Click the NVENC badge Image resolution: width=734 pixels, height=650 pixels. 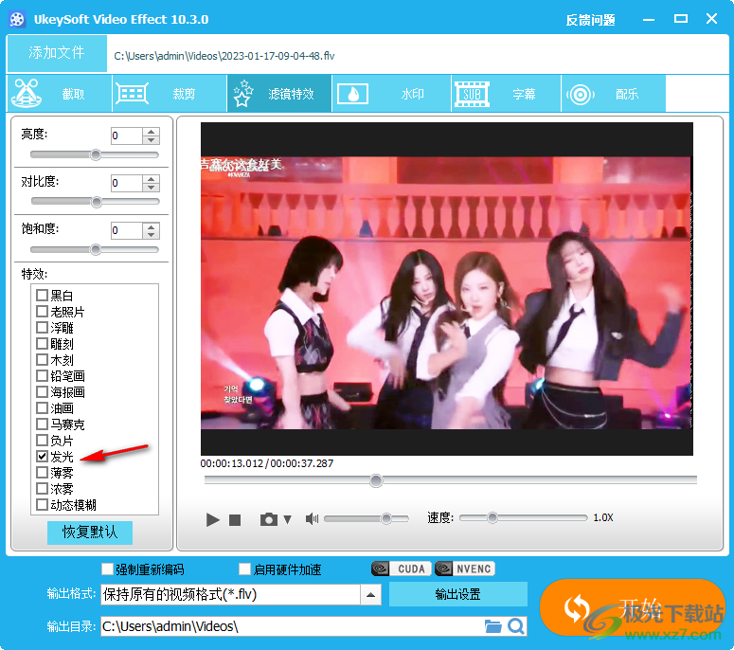click(x=464, y=569)
